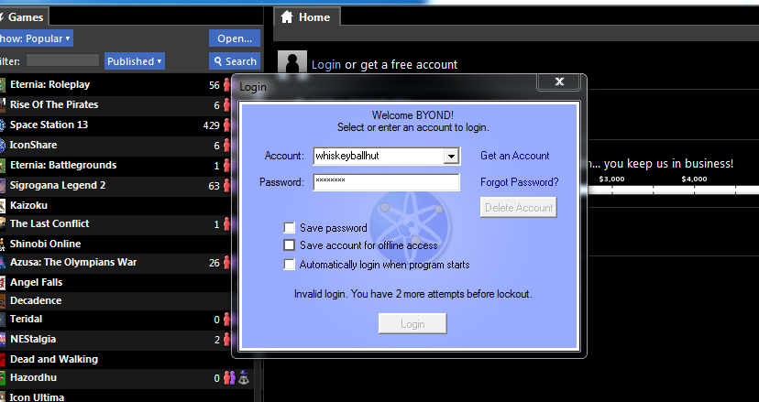
Task: Open the Show: Popular dropdown
Action: click(x=36, y=38)
